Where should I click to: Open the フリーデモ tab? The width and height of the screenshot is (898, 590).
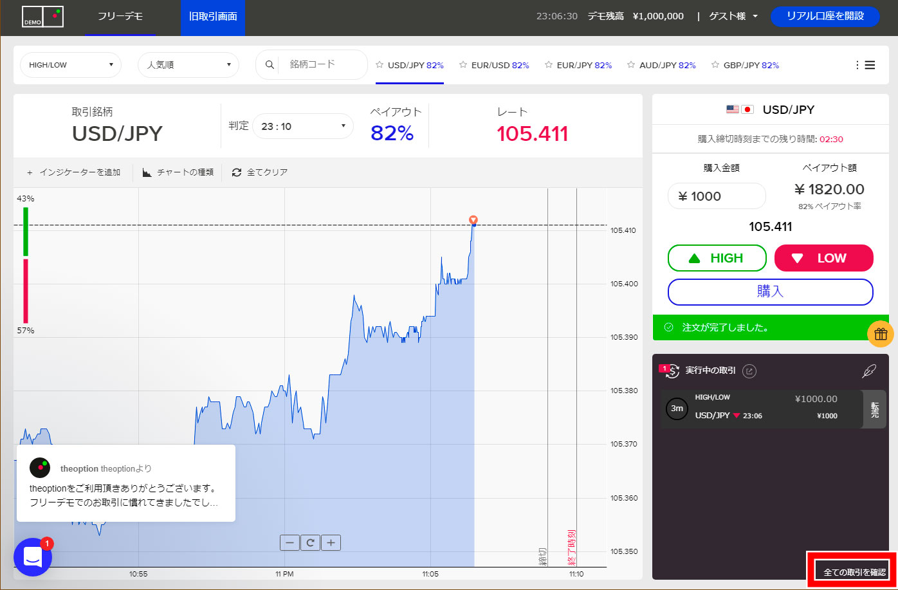pos(120,17)
